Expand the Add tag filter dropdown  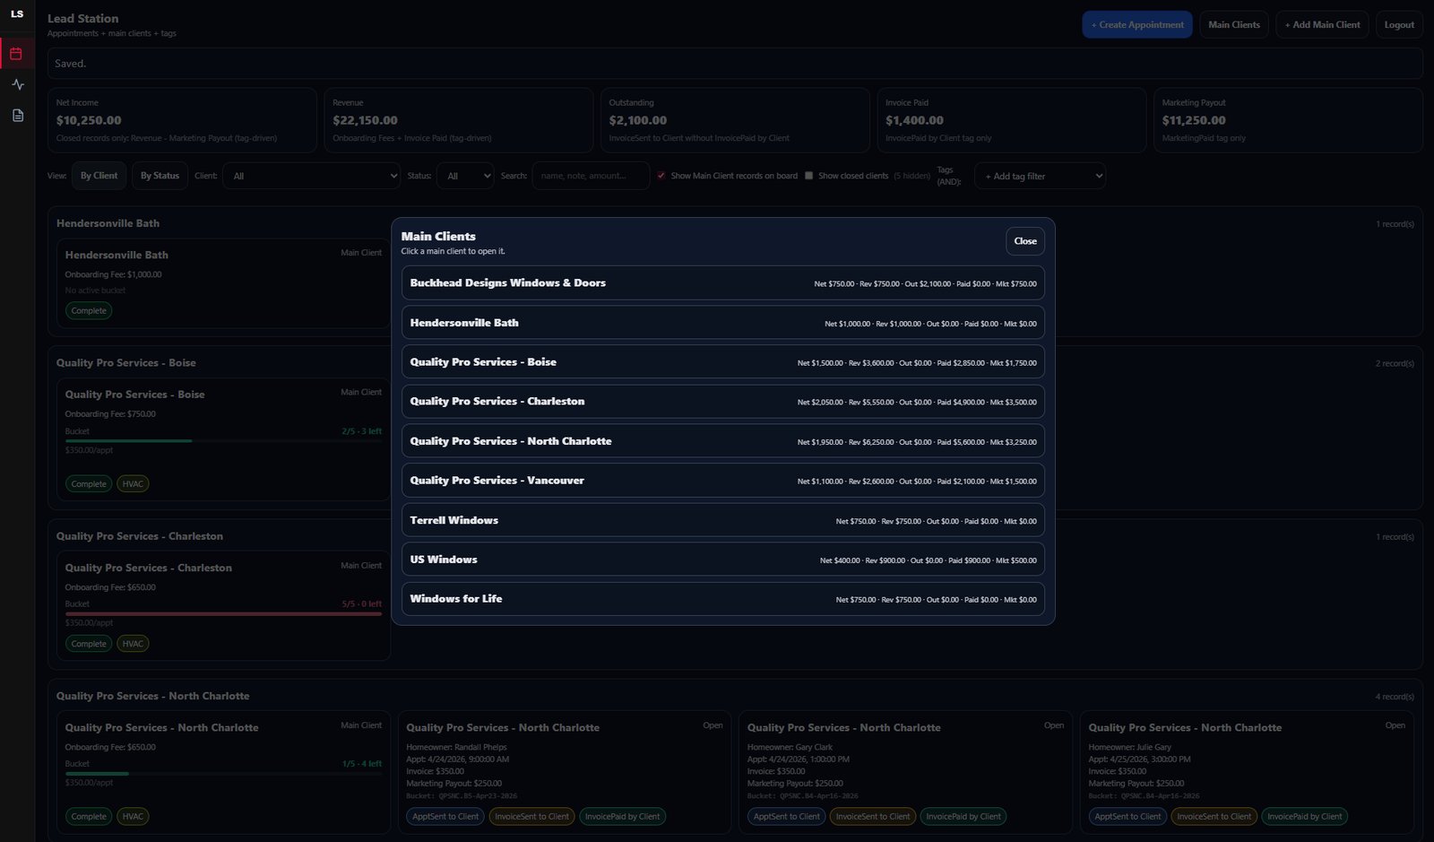point(1040,176)
